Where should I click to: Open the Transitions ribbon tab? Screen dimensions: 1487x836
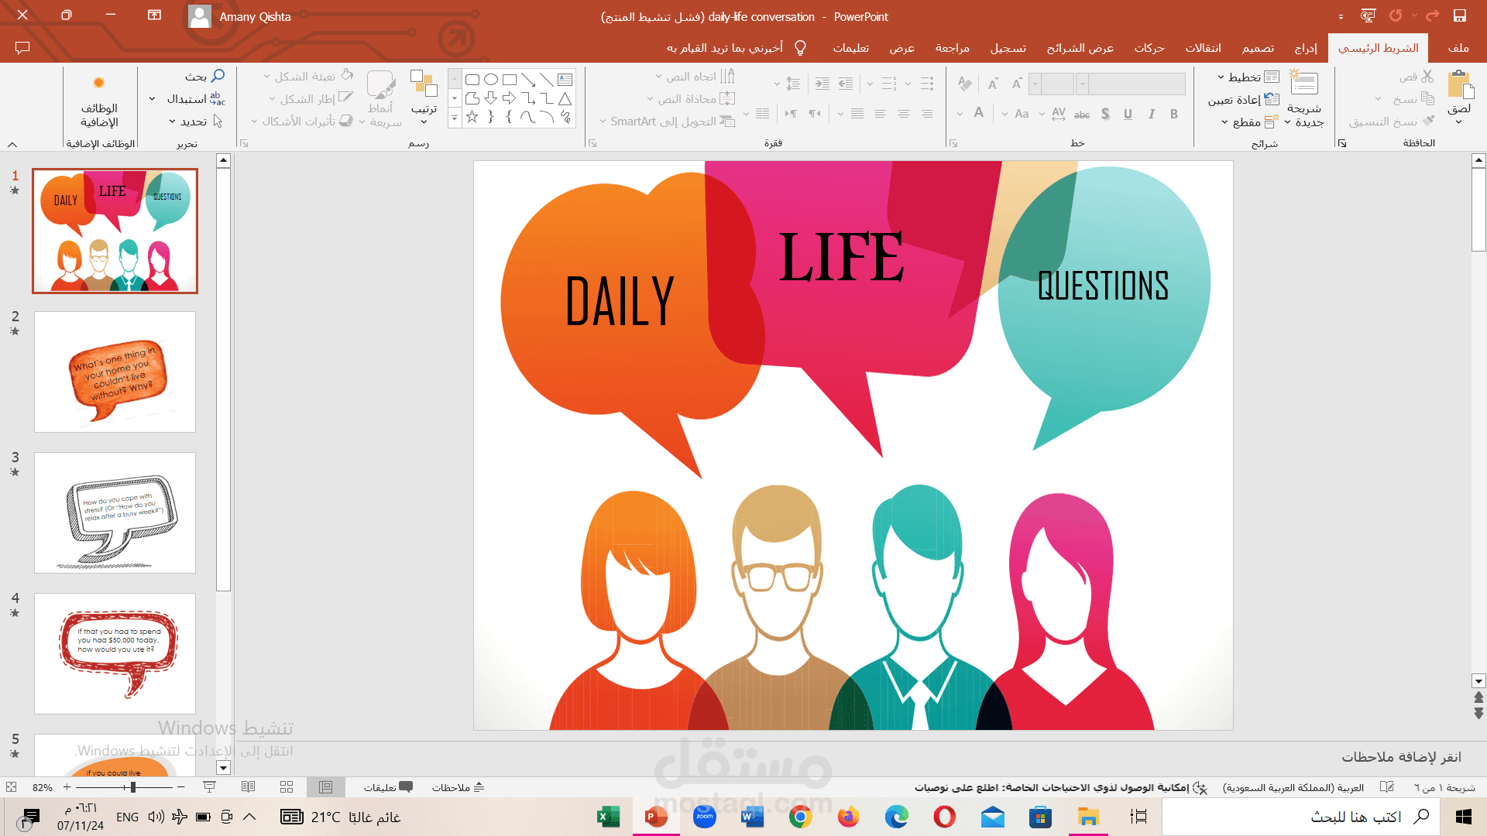[1203, 48]
